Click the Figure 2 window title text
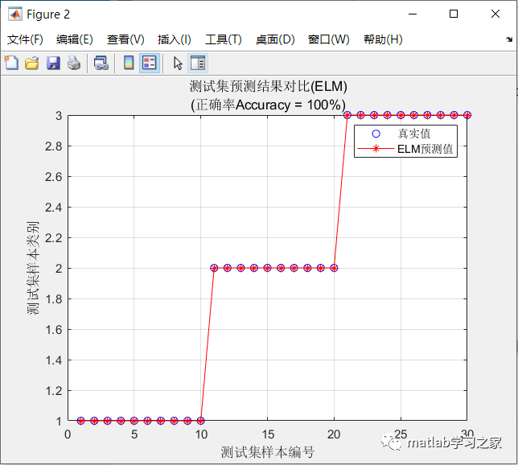Viewport: 518px width, 465px height. tap(48, 14)
